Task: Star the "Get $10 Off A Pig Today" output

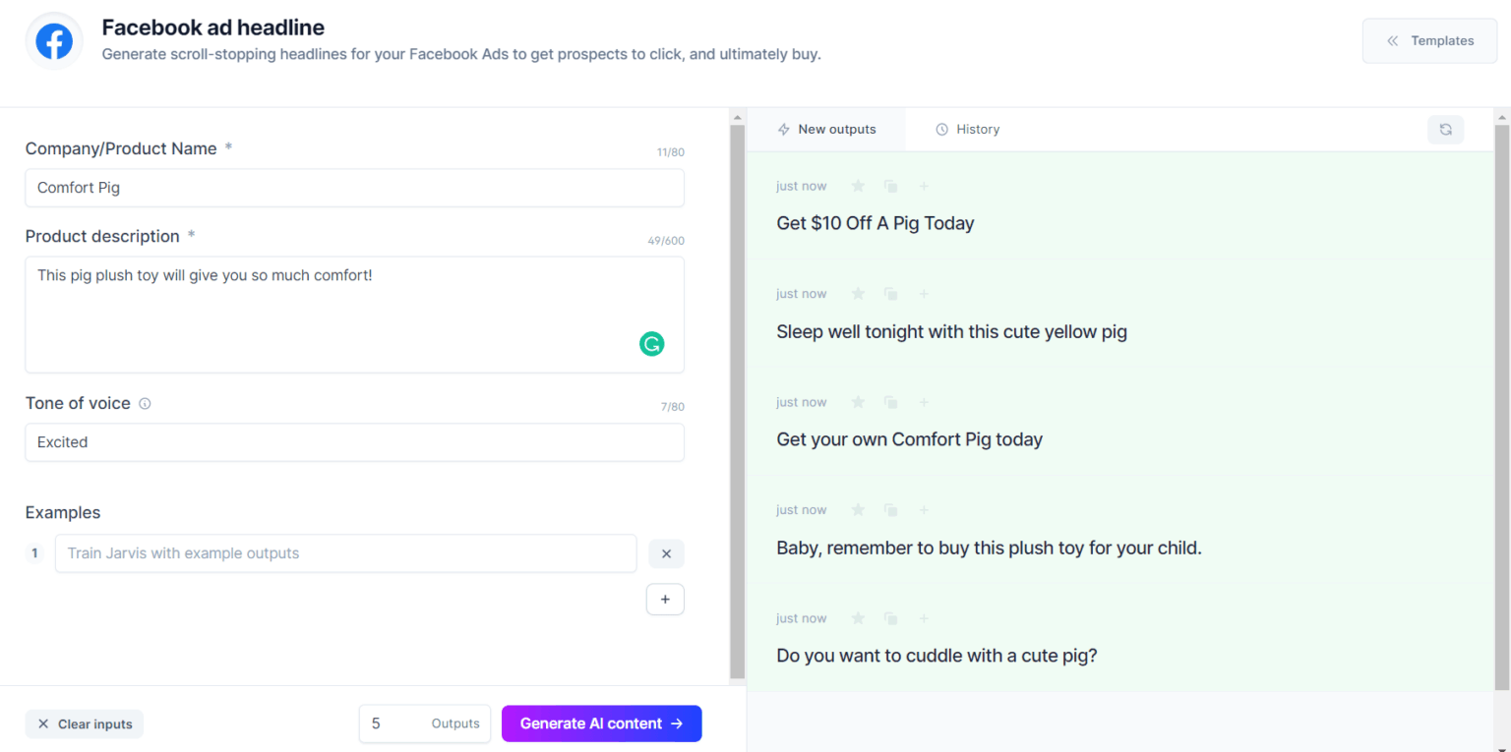Action: (857, 185)
